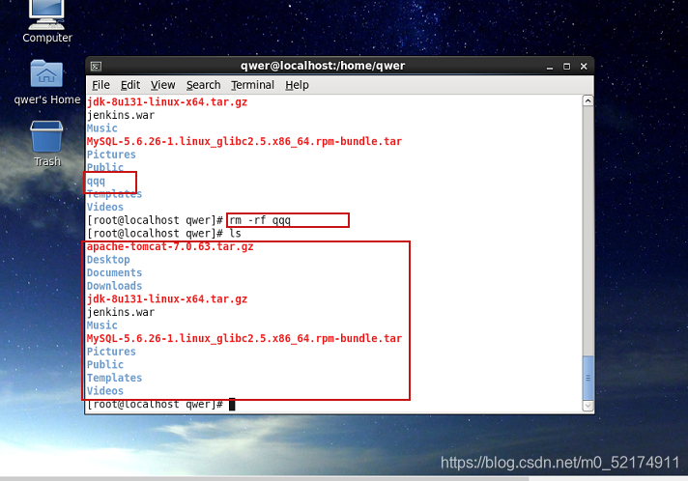Click the scrollbar down arrow
Image resolution: width=688 pixels, height=481 pixels.
click(588, 406)
